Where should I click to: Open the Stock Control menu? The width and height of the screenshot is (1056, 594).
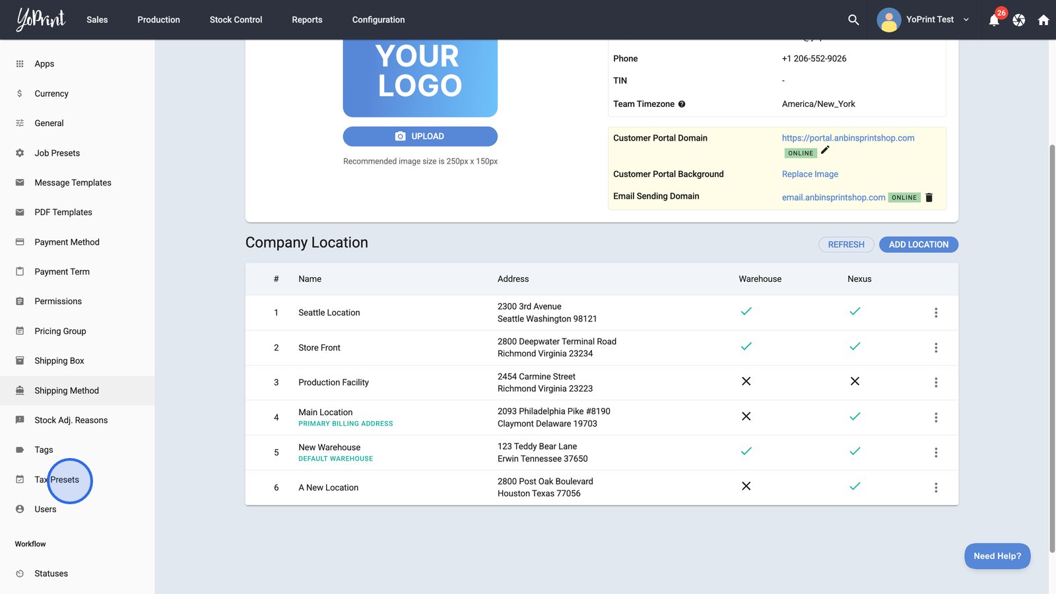236,20
